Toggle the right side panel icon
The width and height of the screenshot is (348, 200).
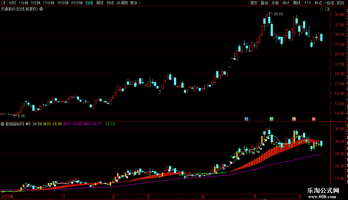(x=327, y=9)
